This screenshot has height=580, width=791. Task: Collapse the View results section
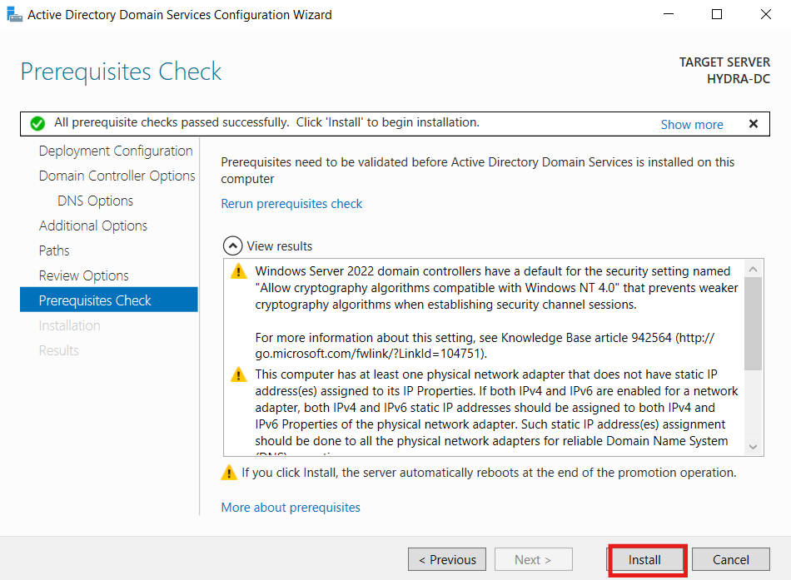[232, 246]
